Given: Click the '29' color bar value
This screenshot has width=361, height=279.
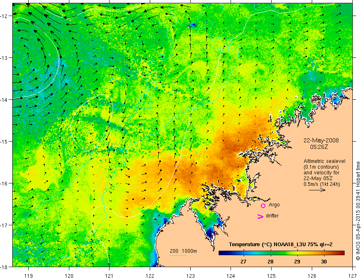Looking at the screenshot, I should [297, 261].
